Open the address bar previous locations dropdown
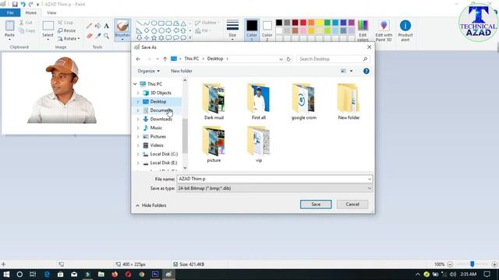 coord(281,59)
